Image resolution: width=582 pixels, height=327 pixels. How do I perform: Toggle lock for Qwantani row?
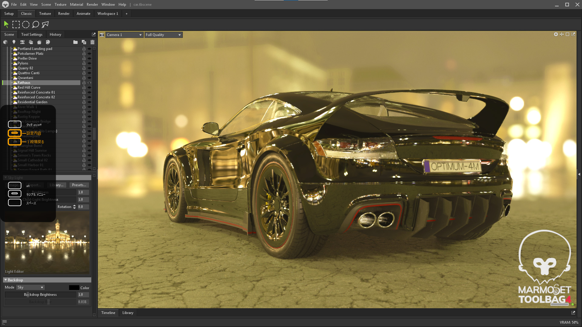tap(84, 78)
